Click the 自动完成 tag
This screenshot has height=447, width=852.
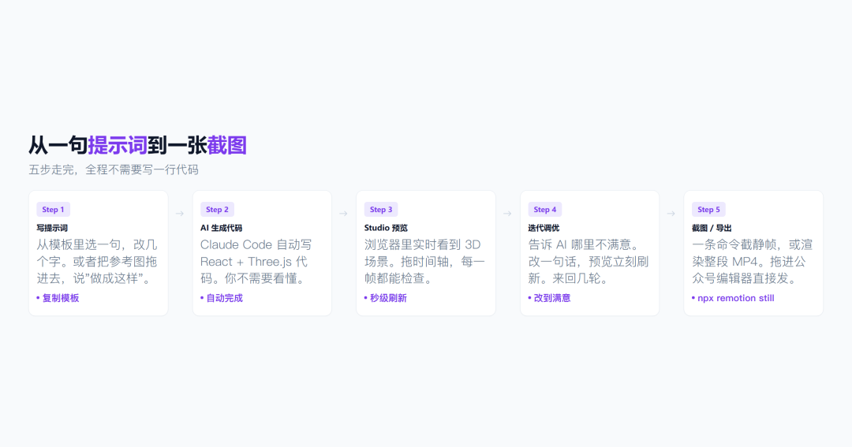222,298
